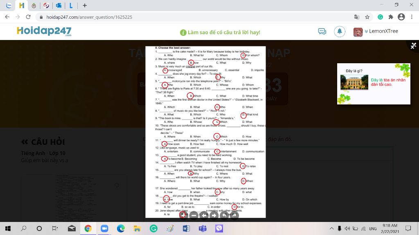Navigate forward in the browser
Viewport: 419px width, 235px height.
pos(18,17)
